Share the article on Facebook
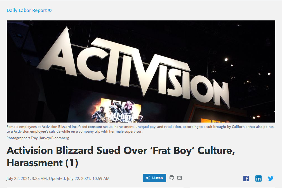This screenshot has width=282, height=188. click(x=246, y=178)
